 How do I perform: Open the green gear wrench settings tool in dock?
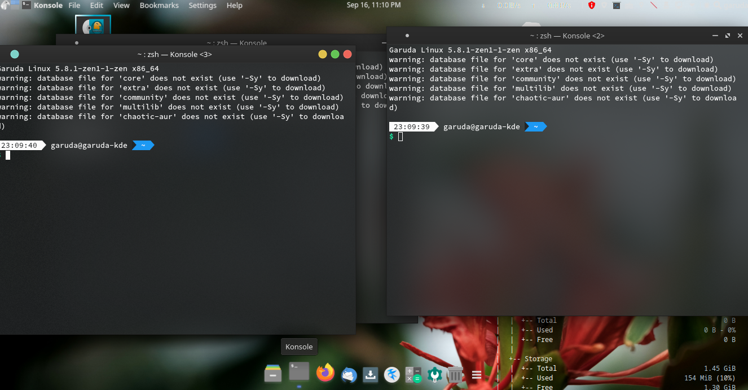click(434, 374)
